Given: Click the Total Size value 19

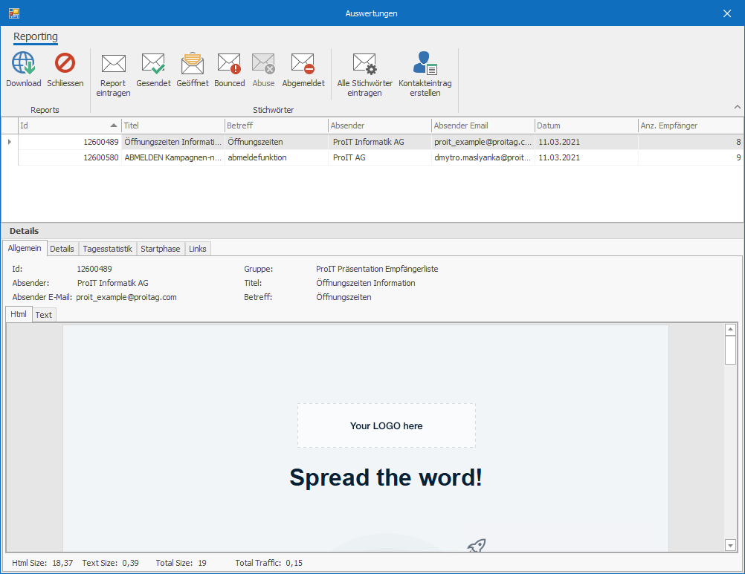Looking at the screenshot, I should pos(202,563).
